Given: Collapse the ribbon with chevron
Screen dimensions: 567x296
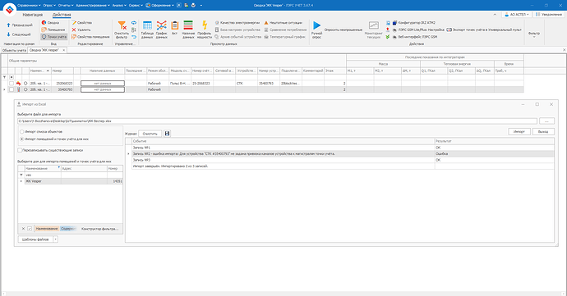Looking at the screenshot, I should [x=495, y=15].
